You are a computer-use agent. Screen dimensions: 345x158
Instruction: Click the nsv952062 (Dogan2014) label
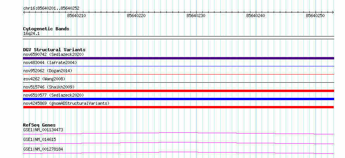[x=48, y=71]
